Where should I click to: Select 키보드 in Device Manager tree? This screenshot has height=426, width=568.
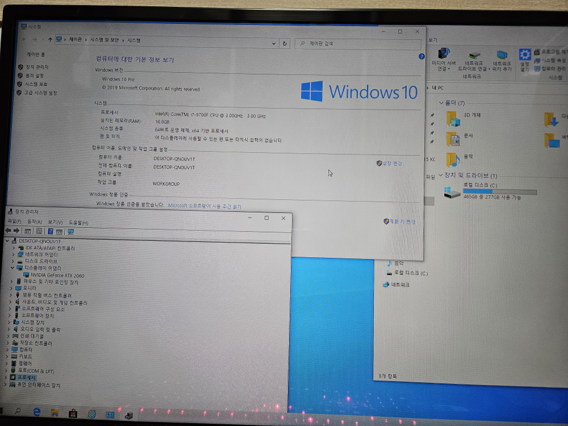coord(26,357)
